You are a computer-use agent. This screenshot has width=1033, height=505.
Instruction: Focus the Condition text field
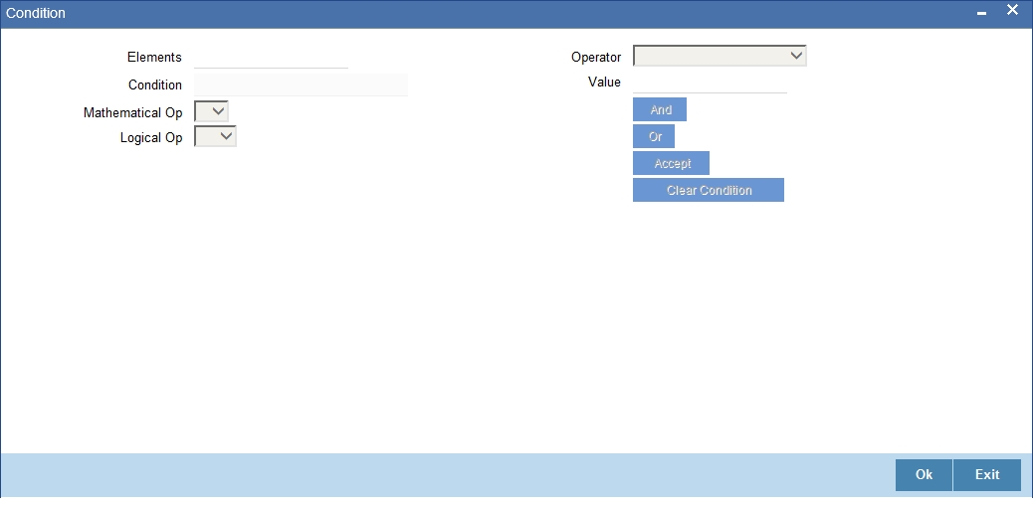[302, 84]
